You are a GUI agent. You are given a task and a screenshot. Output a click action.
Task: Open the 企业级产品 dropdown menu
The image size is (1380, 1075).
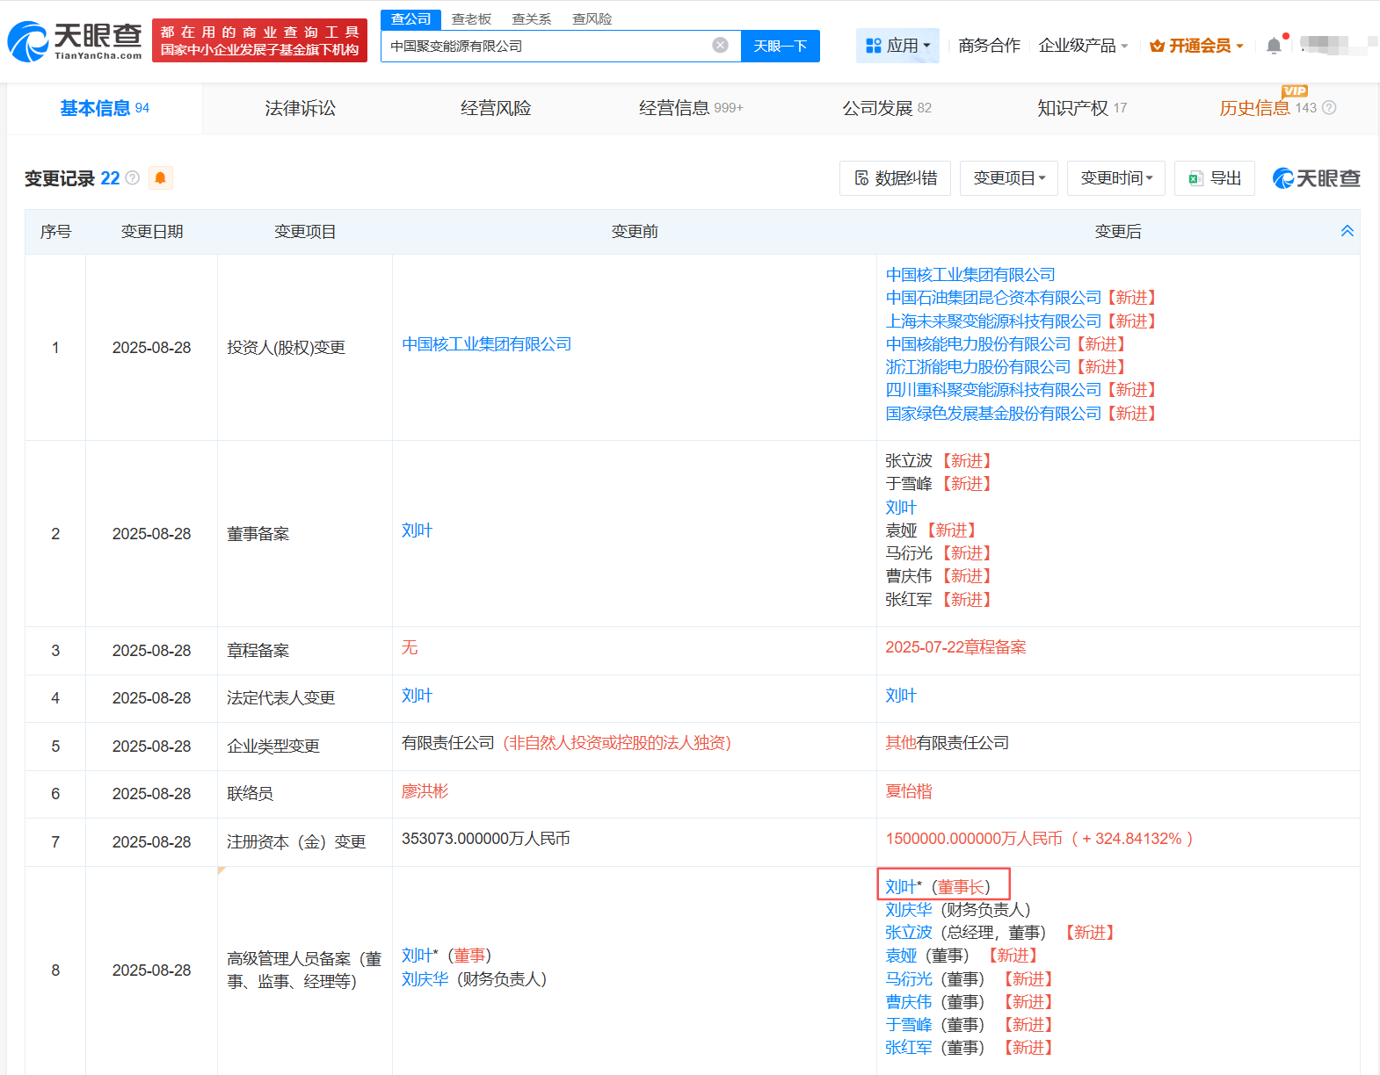[x=1083, y=46]
